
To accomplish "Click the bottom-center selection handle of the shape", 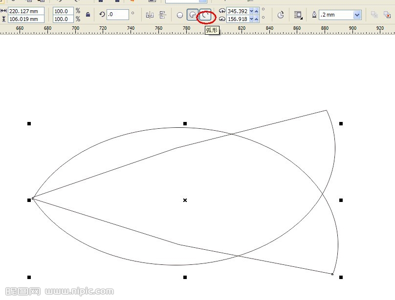I will coord(185,277).
